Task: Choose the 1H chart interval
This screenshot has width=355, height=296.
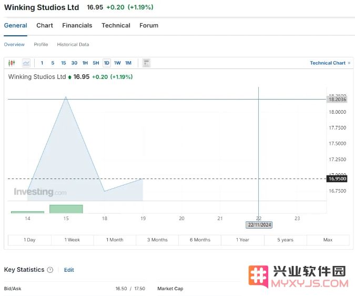Action: (85, 63)
